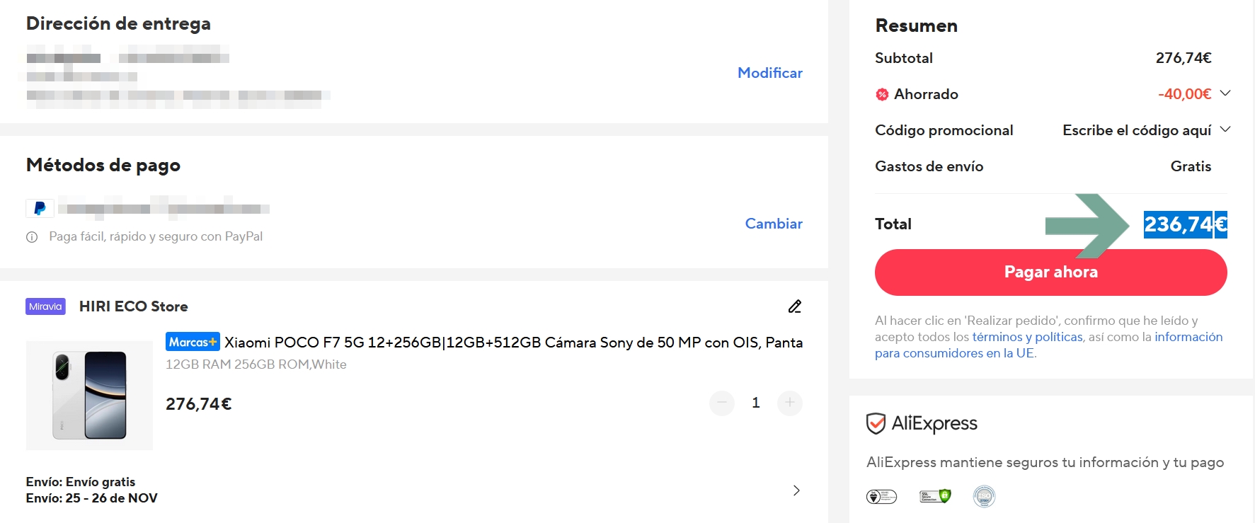
Task: Open the Xiaomi POCO F7 product title
Action: (513, 343)
